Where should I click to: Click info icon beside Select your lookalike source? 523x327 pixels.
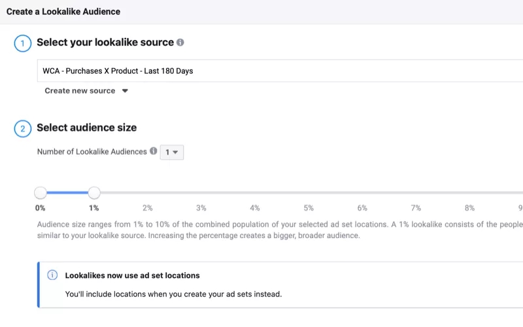pos(180,43)
